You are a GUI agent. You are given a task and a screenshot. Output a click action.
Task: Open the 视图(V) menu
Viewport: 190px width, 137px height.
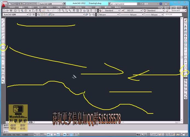coord(31,7)
